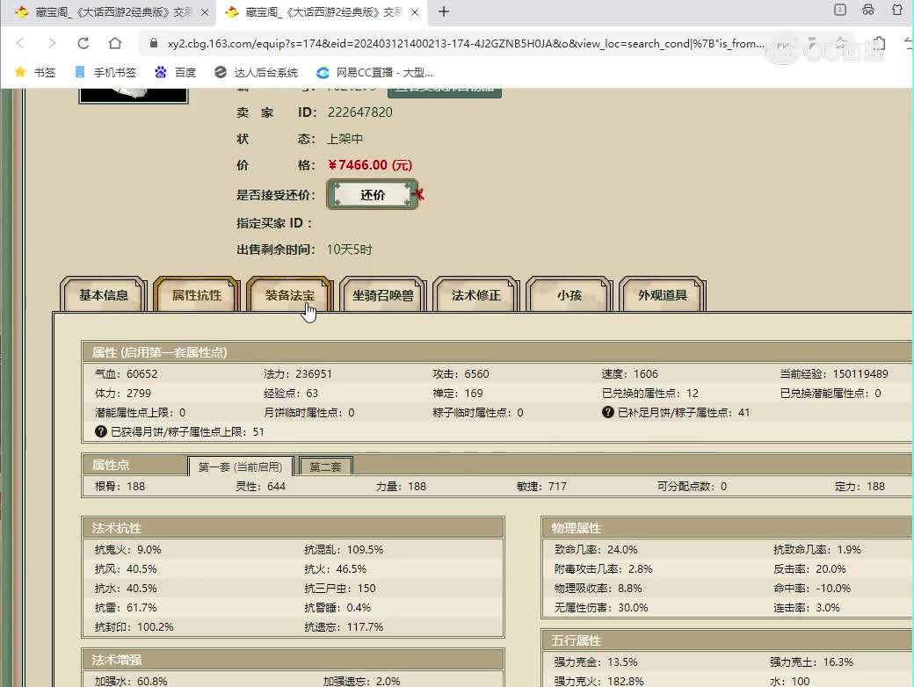Click 无属性伤害: 30.0% entry

click(601, 608)
